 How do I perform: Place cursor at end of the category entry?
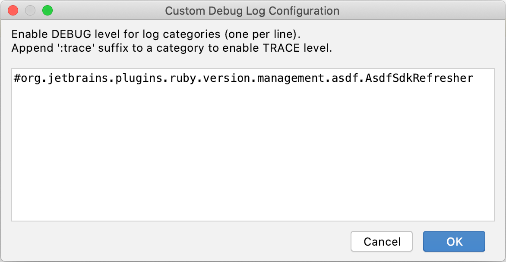point(475,78)
